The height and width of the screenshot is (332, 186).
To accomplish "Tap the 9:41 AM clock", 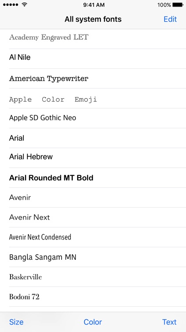I will (x=94, y=5).
